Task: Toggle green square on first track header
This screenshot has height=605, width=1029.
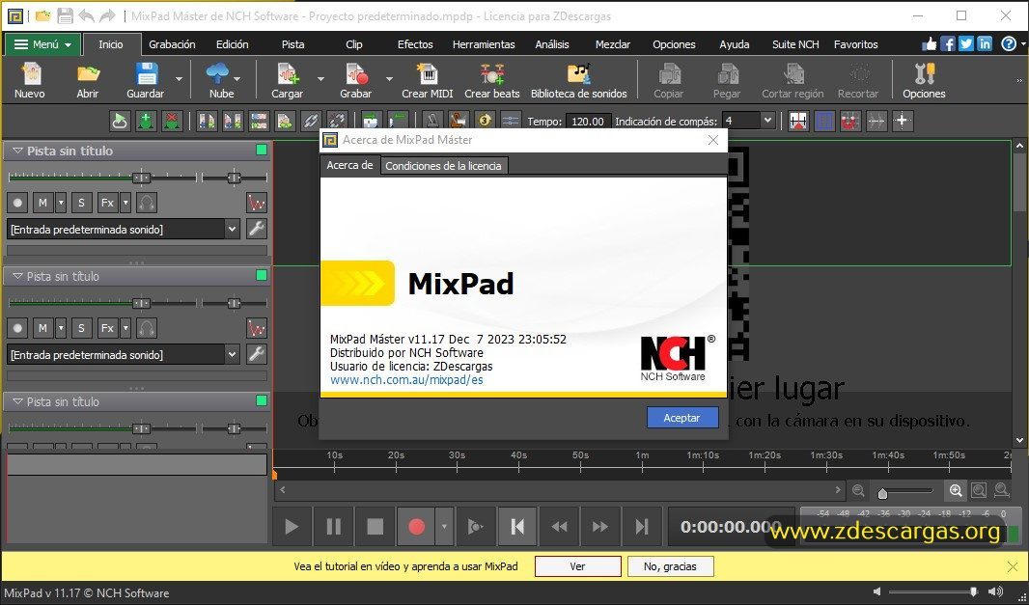Action: [x=262, y=151]
